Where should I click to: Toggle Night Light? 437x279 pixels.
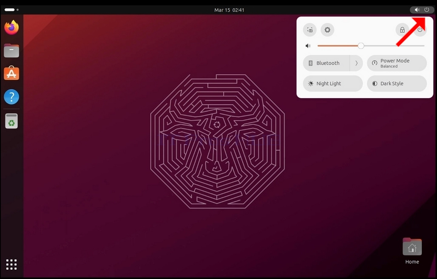point(333,84)
